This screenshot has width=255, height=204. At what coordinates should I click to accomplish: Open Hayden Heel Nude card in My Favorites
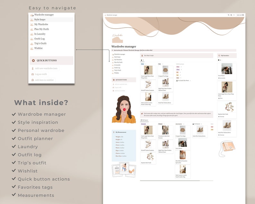pos(227,110)
